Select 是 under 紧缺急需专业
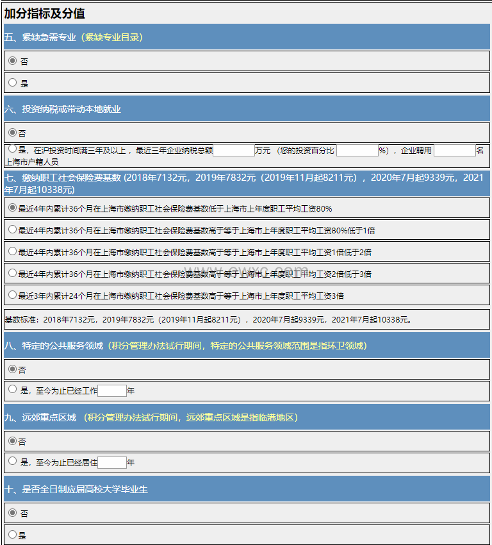Viewport: 492px width, 545px height. (x=13, y=83)
